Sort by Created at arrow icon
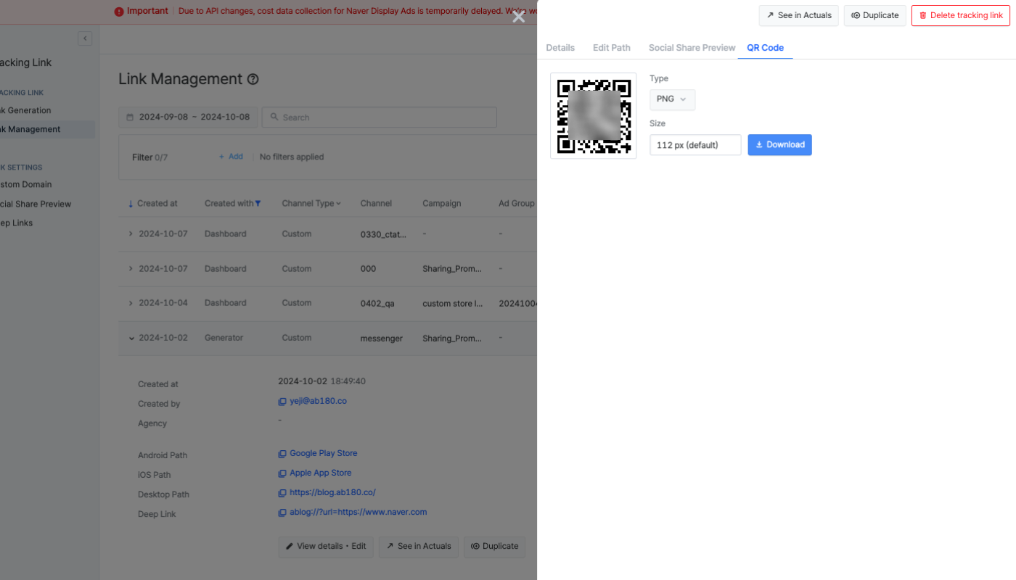 [x=131, y=204]
